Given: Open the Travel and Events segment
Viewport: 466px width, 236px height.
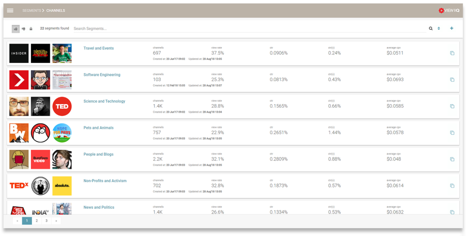Looking at the screenshot, I should [x=99, y=48].
